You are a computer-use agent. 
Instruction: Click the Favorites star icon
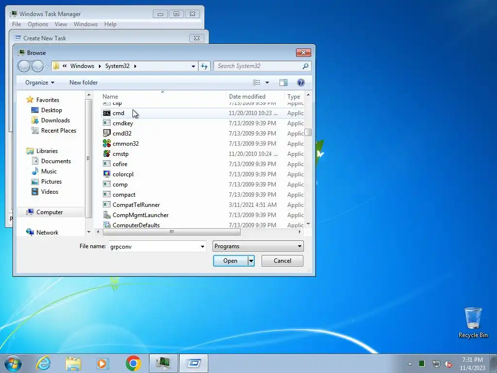30,100
